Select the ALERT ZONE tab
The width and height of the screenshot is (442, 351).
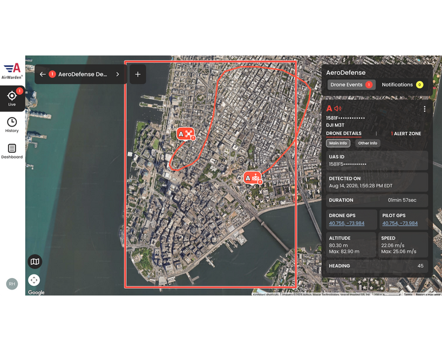[x=406, y=133]
